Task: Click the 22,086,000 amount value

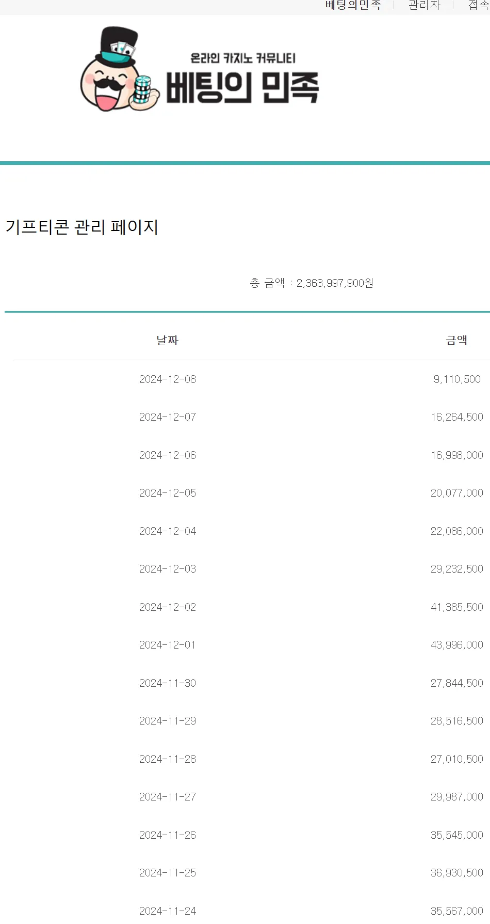Action: [x=457, y=531]
